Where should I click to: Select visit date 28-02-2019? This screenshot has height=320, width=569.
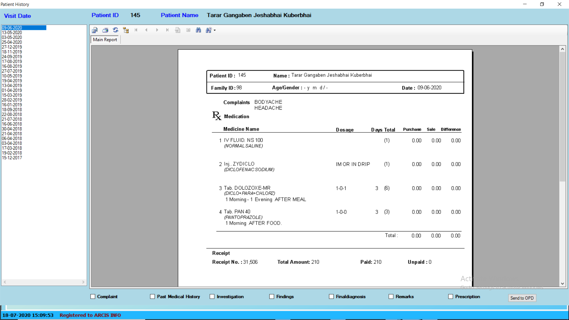[x=12, y=100]
